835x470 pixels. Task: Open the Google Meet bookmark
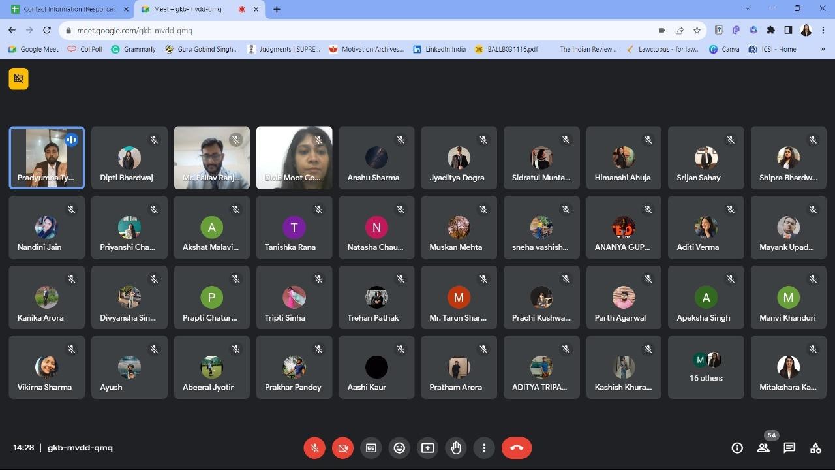(x=33, y=49)
